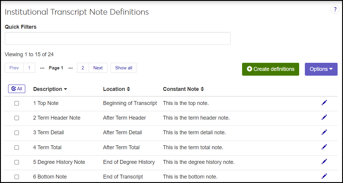
Task: Click the Quick Filters text field
Action: point(117,39)
